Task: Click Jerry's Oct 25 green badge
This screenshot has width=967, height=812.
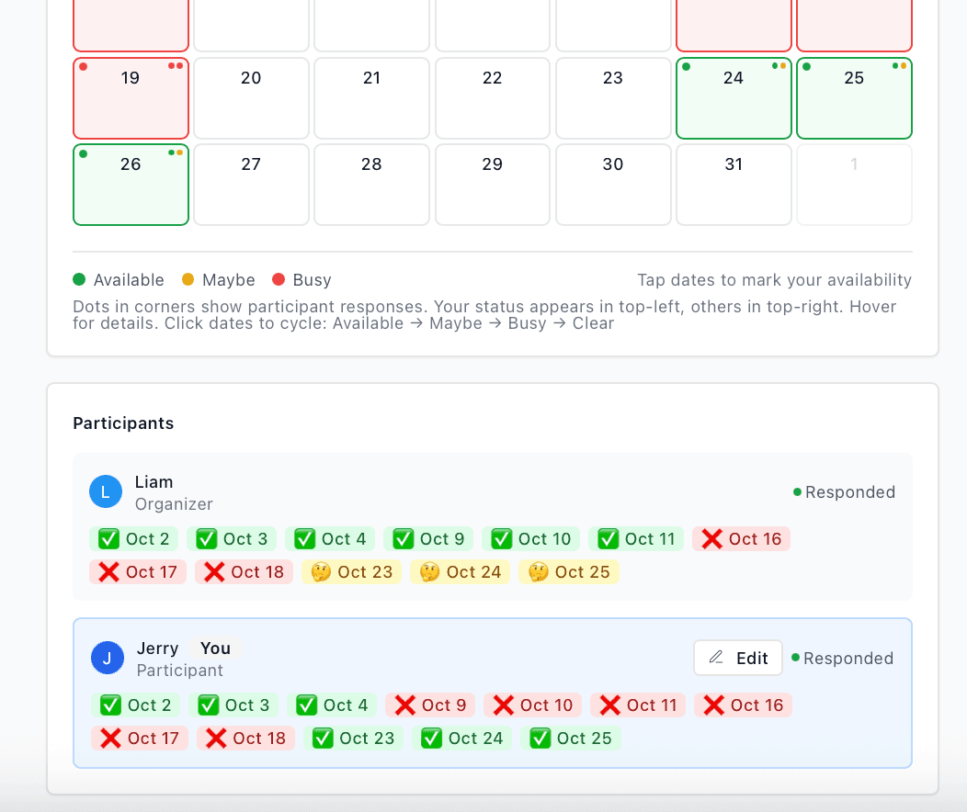Action: pyautogui.click(x=571, y=738)
